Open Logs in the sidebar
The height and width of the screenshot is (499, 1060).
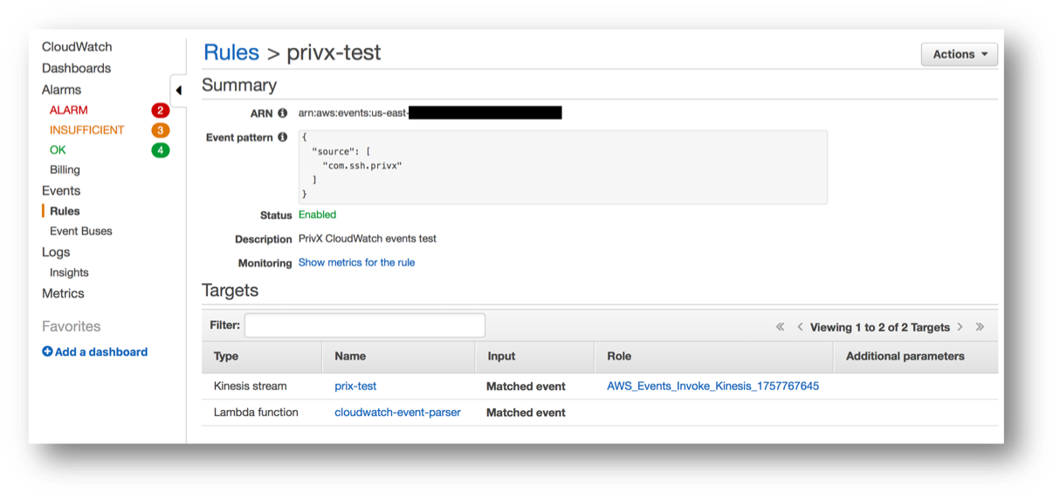click(56, 252)
